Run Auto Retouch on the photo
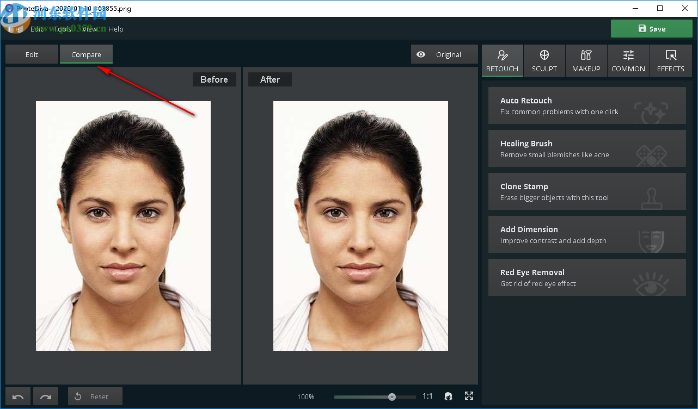Screen dimensions: 698x409 coord(586,106)
